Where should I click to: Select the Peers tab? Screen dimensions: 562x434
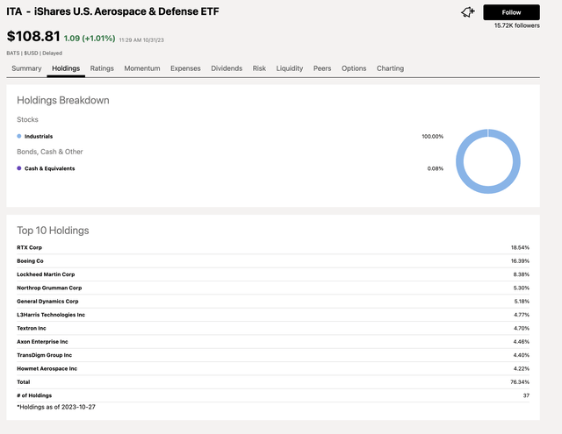[322, 68]
